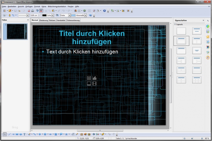Choose the Line drawing tool

(x=9, y=134)
